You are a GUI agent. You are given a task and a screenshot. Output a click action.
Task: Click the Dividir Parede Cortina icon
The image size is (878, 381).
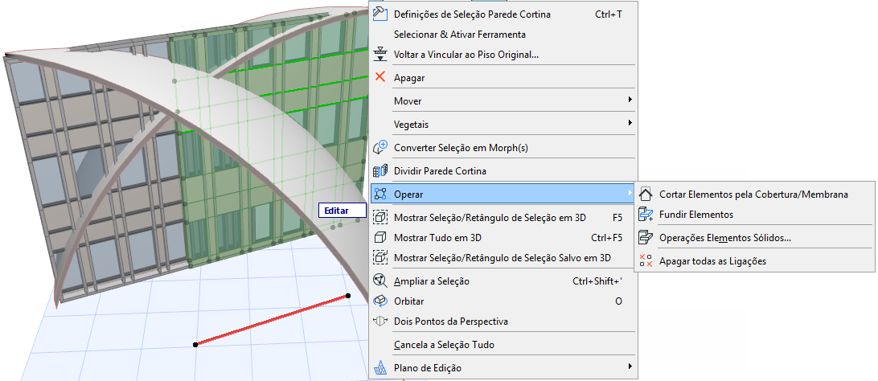(x=380, y=170)
